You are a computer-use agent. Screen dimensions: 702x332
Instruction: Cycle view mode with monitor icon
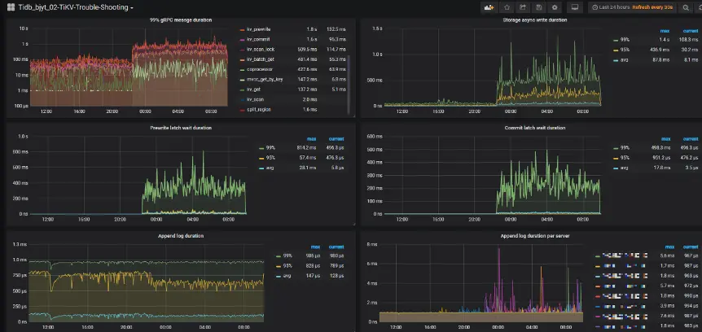click(575, 7)
